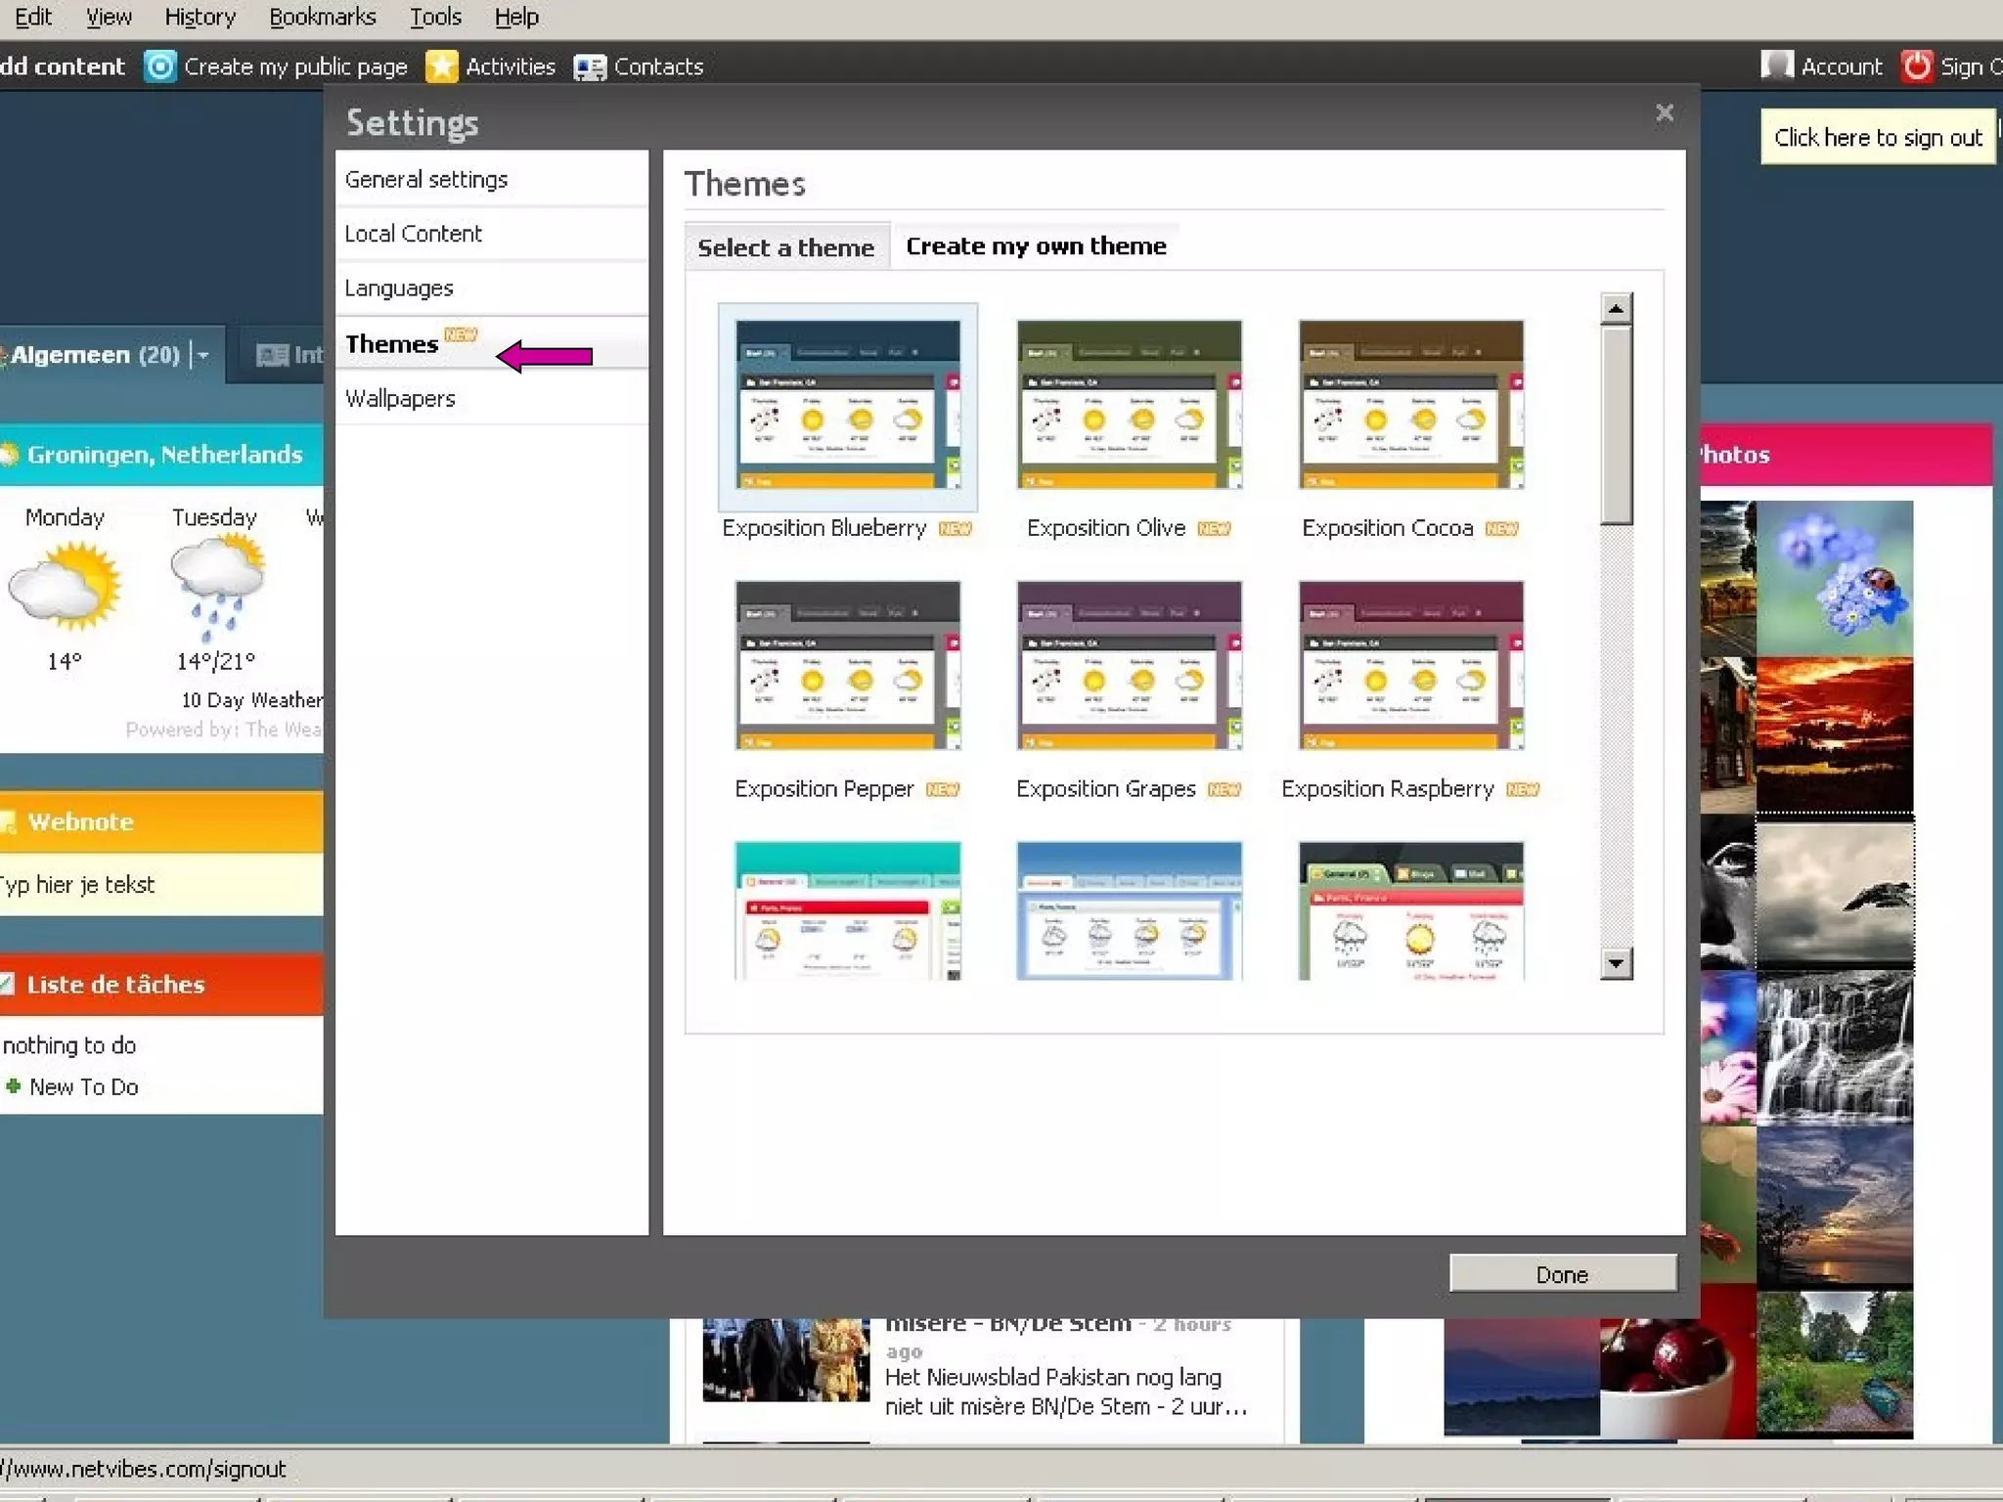This screenshot has height=1502, width=2003.
Task: Choose the Exposition Raspberry theme thumbnail
Action: tap(1410, 665)
